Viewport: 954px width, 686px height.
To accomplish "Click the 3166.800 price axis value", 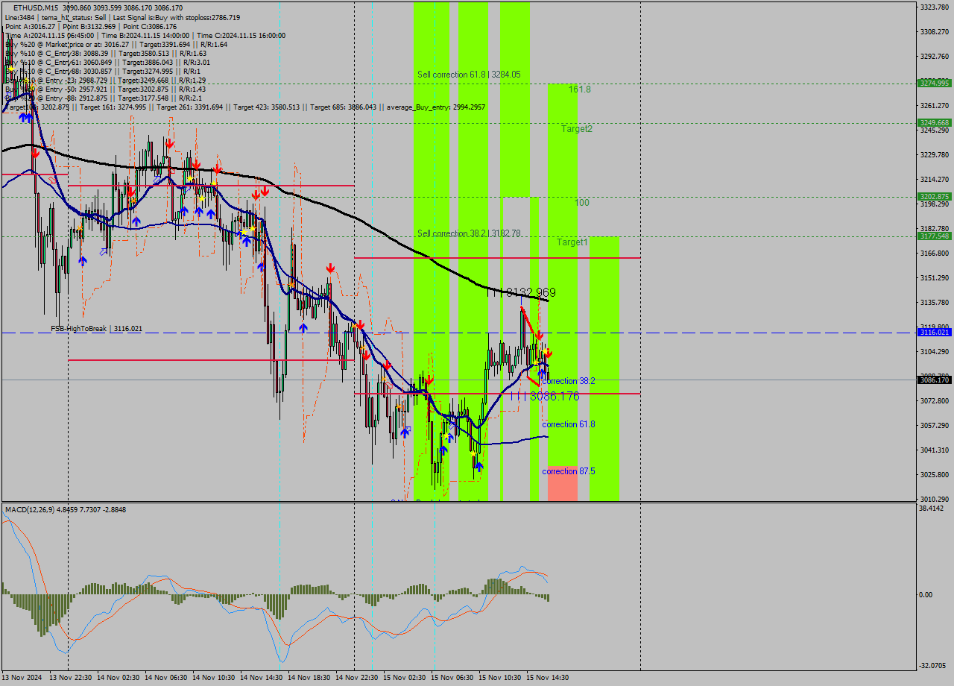I will pyautogui.click(x=935, y=253).
